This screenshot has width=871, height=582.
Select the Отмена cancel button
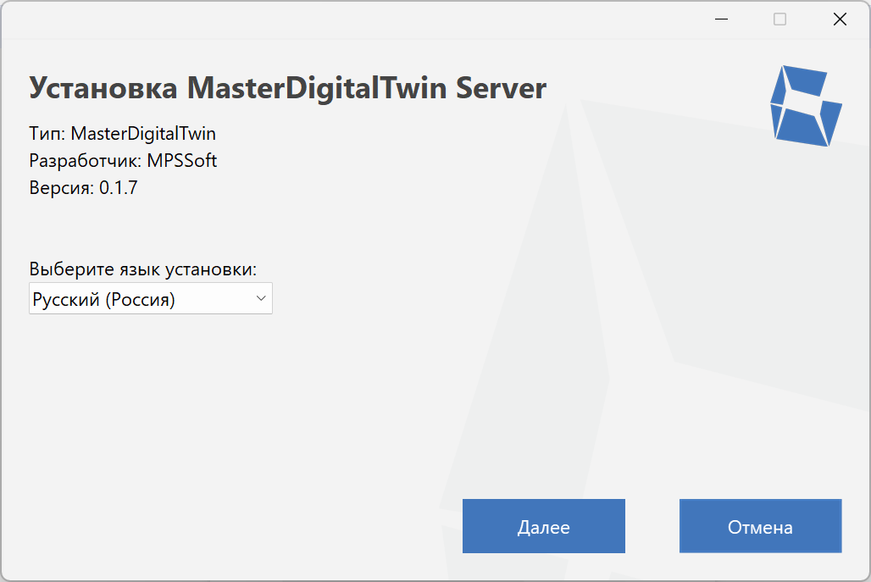(760, 526)
